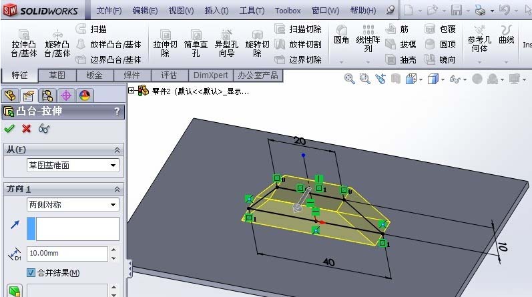Click the Zoom to Fit view icon
The width and height of the screenshot is (532, 297).
pyautogui.click(x=350, y=79)
